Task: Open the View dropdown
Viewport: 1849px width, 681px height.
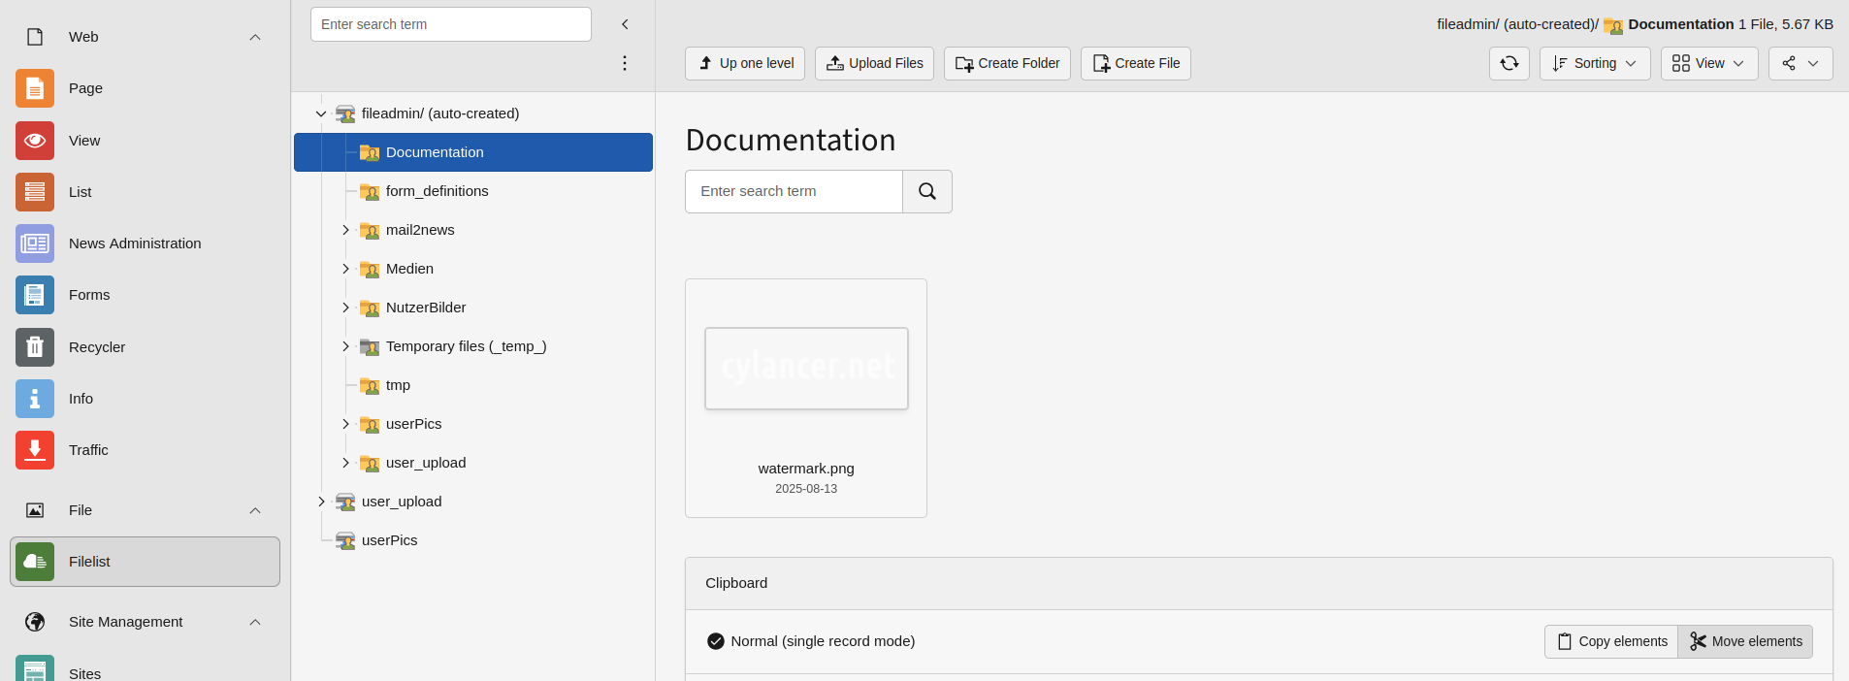Action: [x=1708, y=64]
